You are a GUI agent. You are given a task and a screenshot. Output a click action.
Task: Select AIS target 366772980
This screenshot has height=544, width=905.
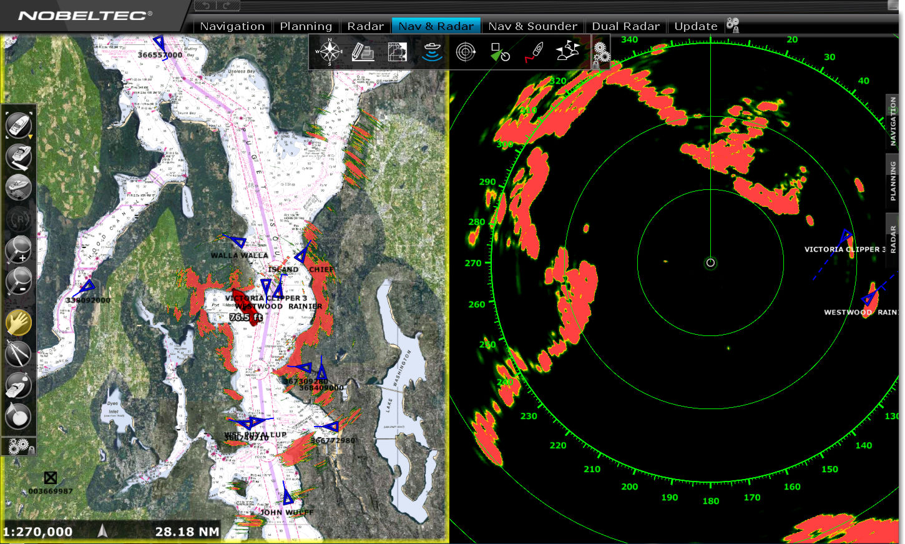tap(331, 427)
